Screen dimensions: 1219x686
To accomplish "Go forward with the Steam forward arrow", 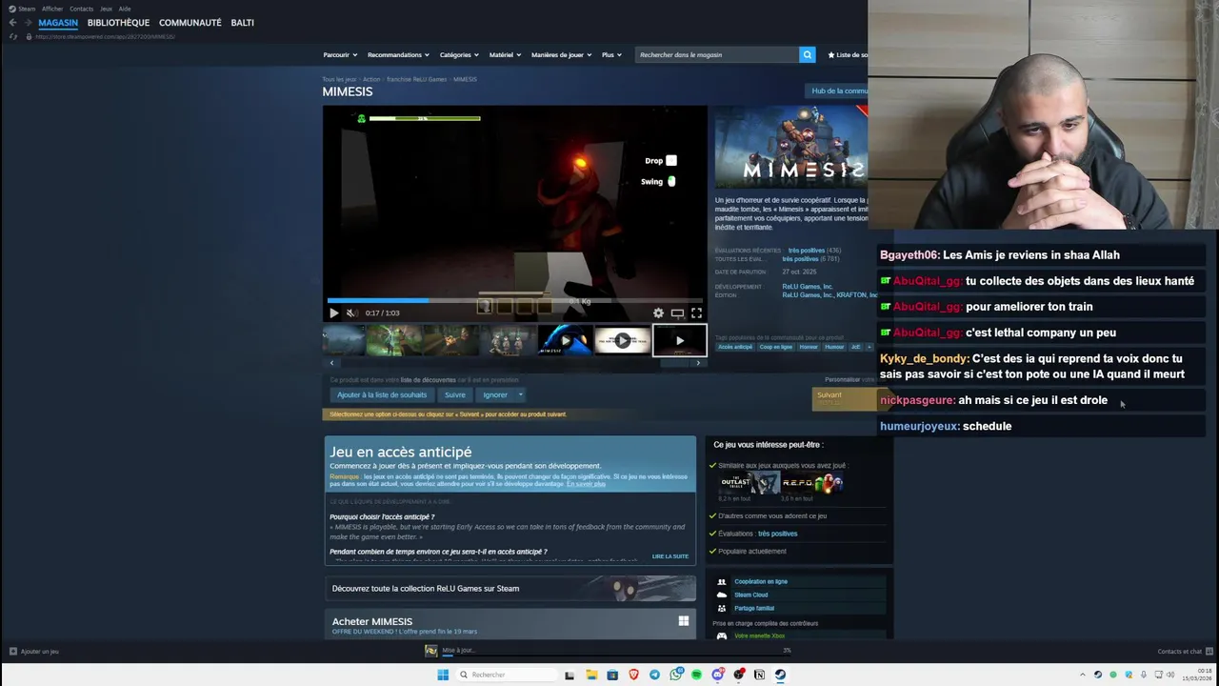I will coord(28,23).
